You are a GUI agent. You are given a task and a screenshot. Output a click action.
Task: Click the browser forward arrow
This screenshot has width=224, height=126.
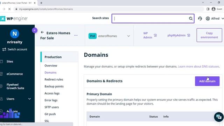(x=4, y=9)
